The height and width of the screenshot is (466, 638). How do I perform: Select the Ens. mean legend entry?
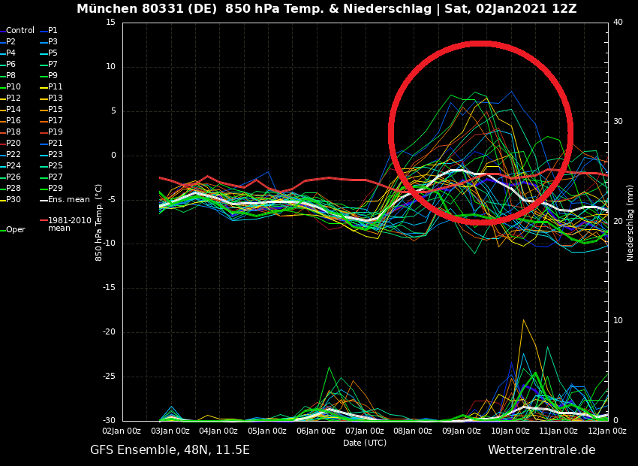pos(68,200)
